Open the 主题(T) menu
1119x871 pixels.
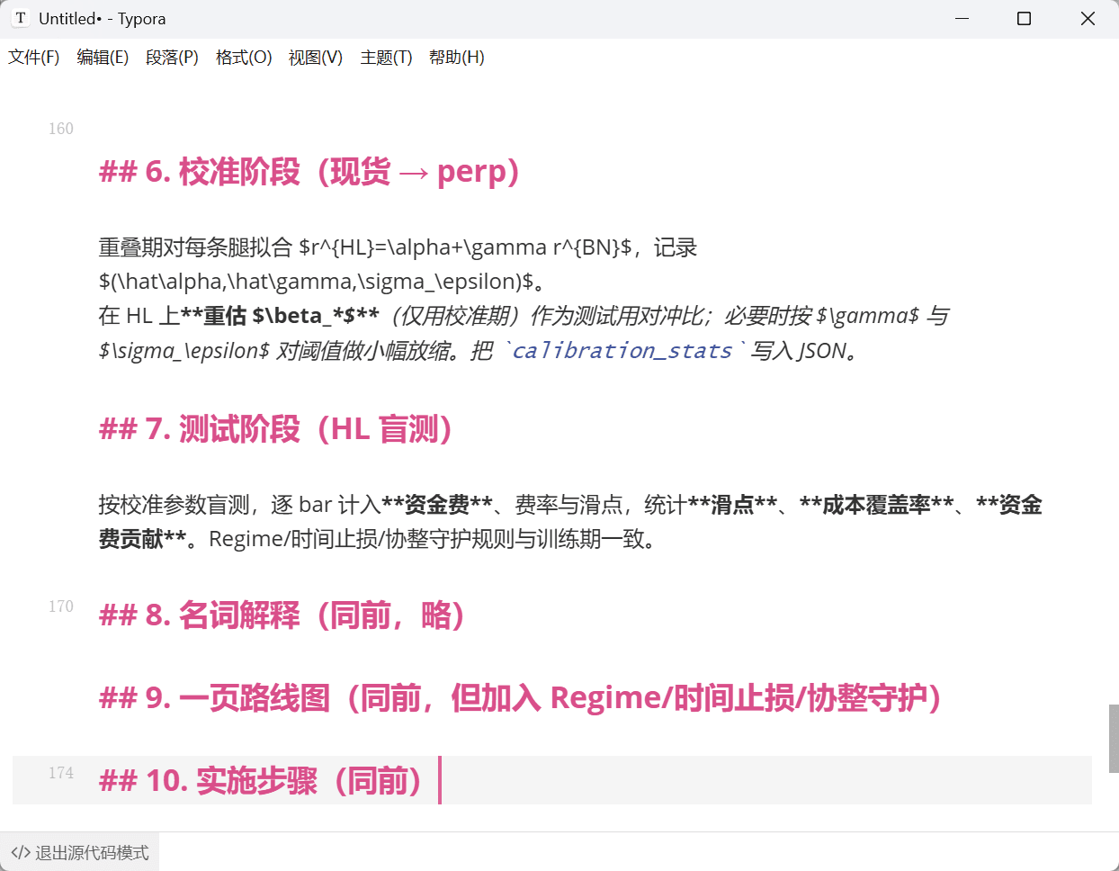(386, 58)
